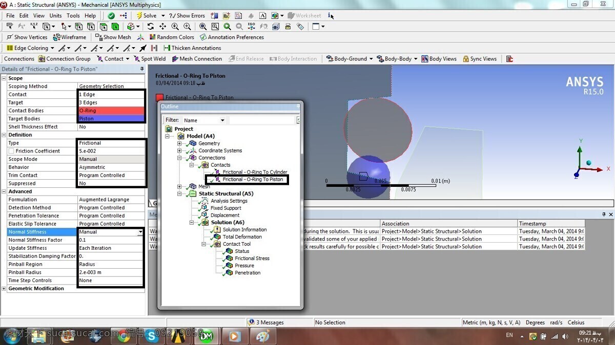Viewport: 615px width, 345px height.
Task: Toggle the Friction Coefficient parameter checkbox
Action: tap(11, 151)
